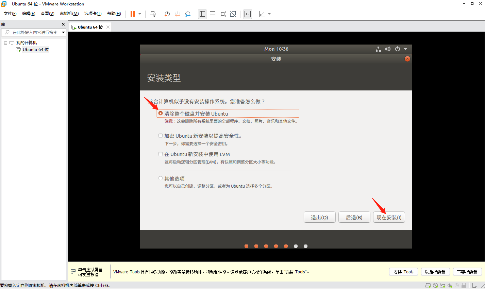Click the library search input field

click(x=34, y=32)
